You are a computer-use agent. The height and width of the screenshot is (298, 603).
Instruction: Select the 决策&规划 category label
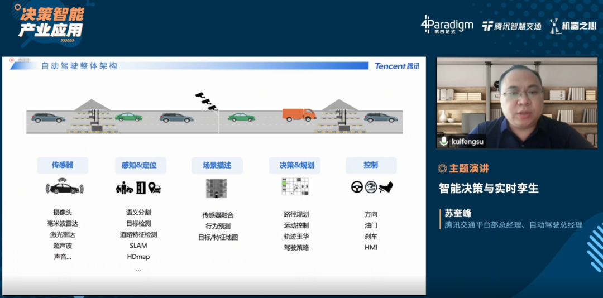[295, 165]
